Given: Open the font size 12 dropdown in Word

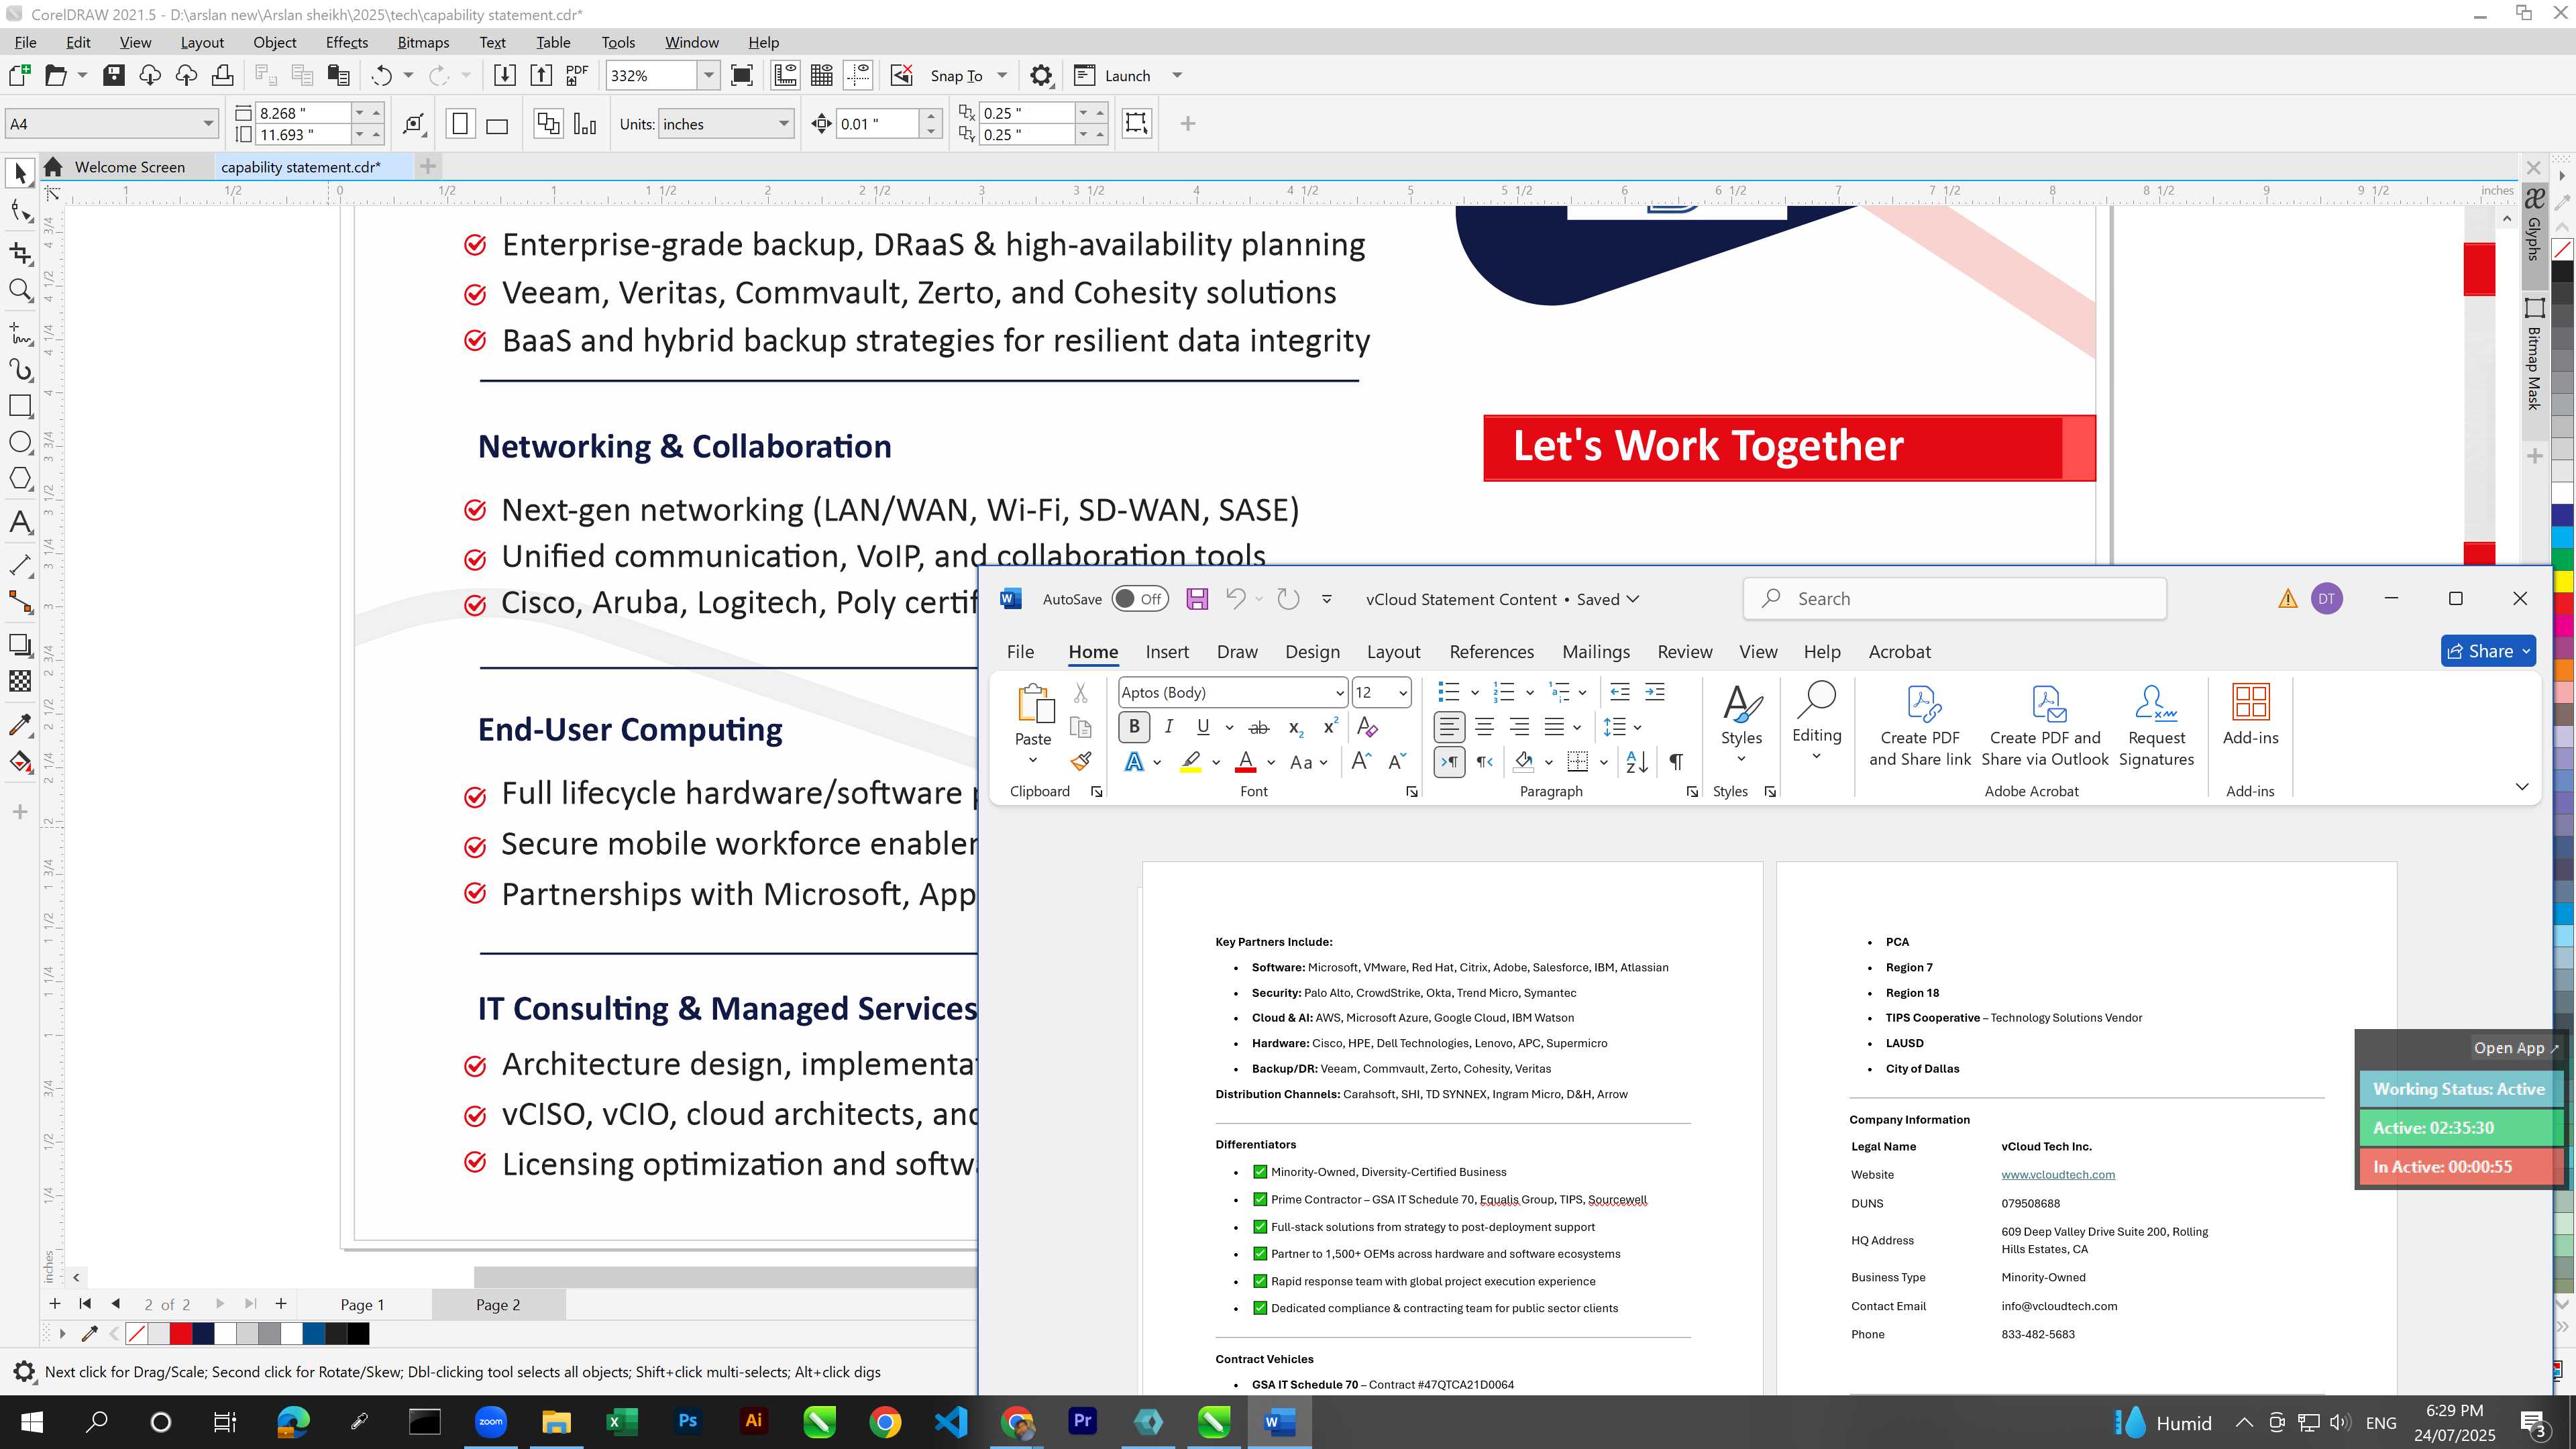Looking at the screenshot, I should click(1402, 693).
